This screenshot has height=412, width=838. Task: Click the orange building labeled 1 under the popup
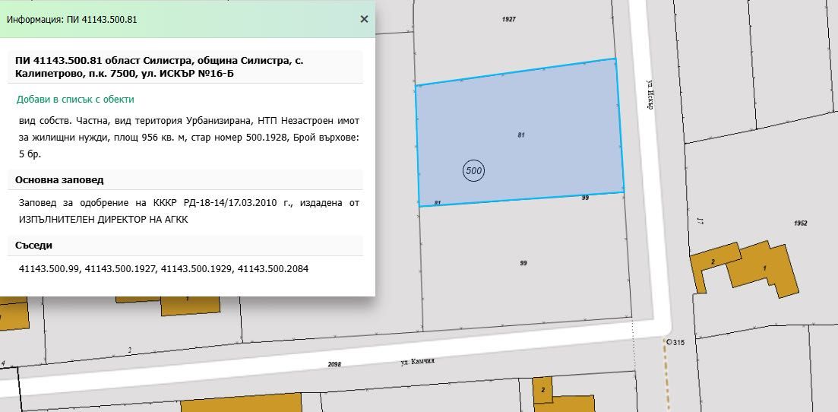click(x=190, y=305)
